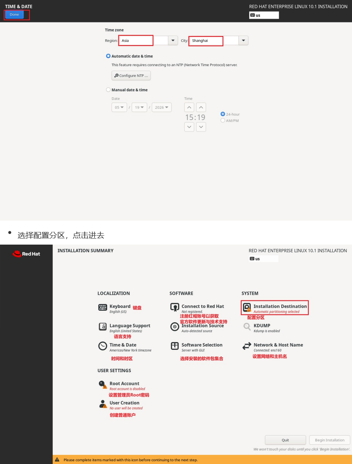Screen dimensions: 352x464
Task: Open keyboard layout indicator in Installation Summary
Action: pos(263,259)
